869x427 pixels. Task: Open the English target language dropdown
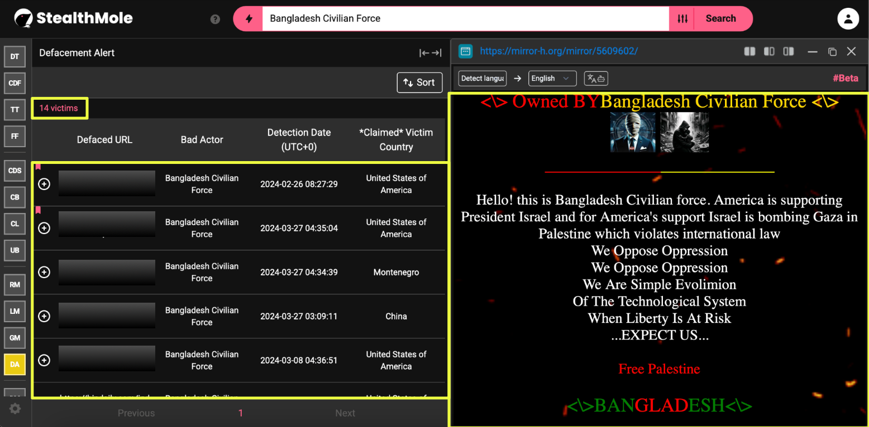tap(552, 79)
